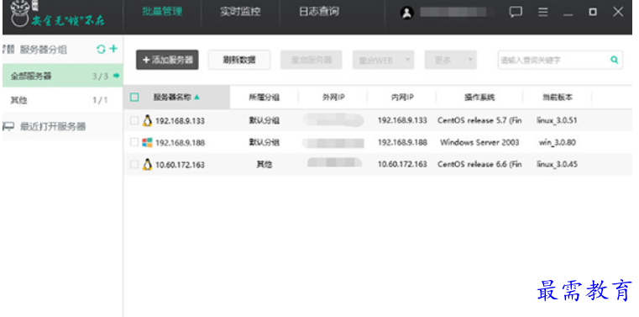Screen dimensions: 639x317
Task: Check the box for server 192.168.9.188
Action: pyautogui.click(x=134, y=142)
